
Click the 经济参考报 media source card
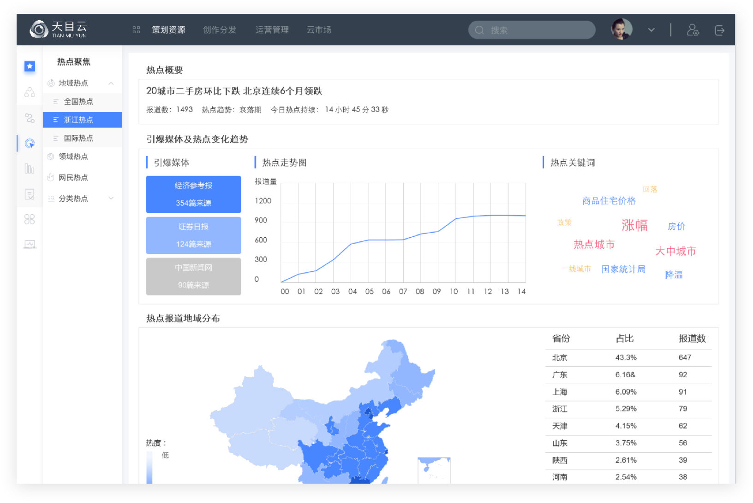point(193,194)
